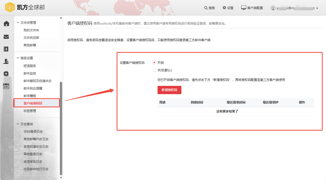
Task: Collapse the 高级设置 section
Action: 18,58
